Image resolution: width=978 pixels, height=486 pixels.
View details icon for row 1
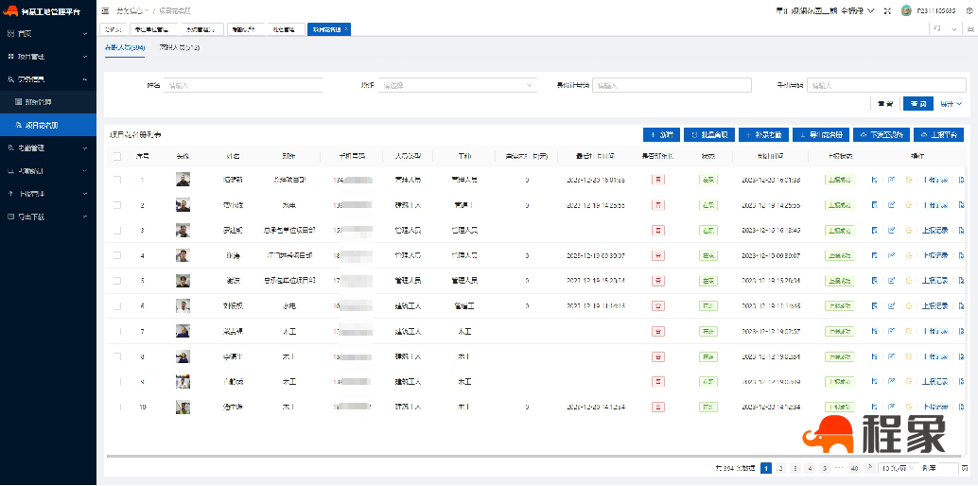point(875,180)
